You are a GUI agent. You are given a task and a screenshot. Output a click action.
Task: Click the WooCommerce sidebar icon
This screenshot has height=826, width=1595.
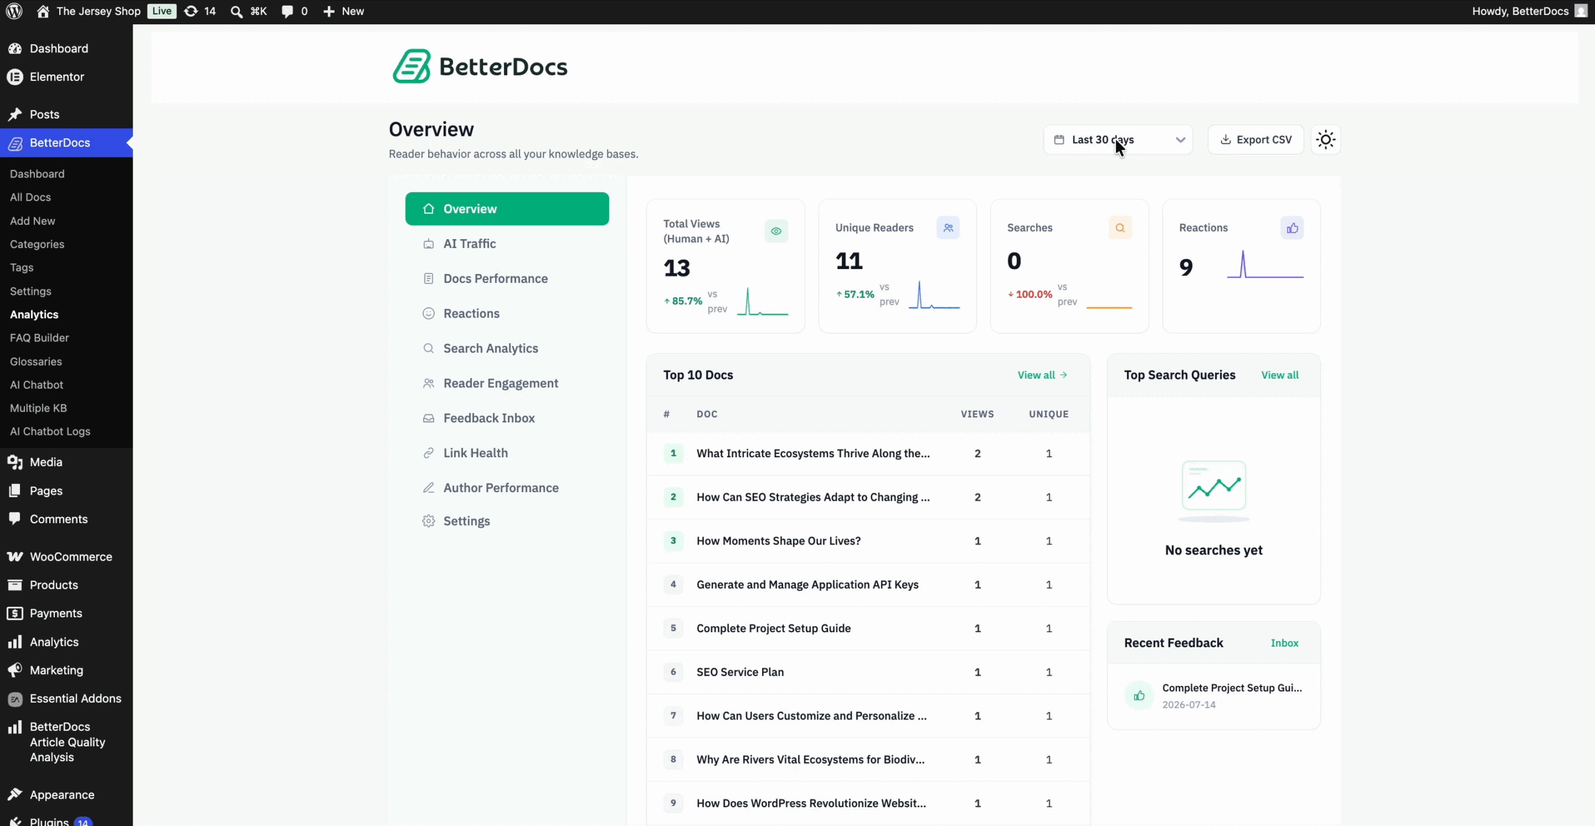point(15,556)
